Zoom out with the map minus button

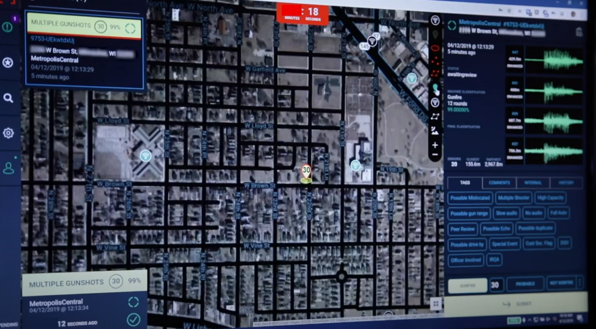(435, 156)
